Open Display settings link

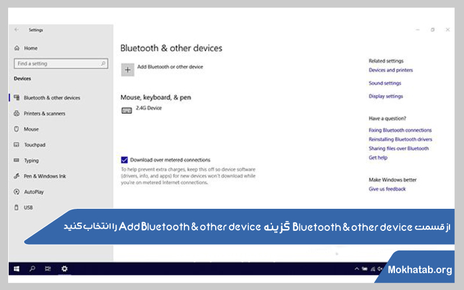click(386, 96)
